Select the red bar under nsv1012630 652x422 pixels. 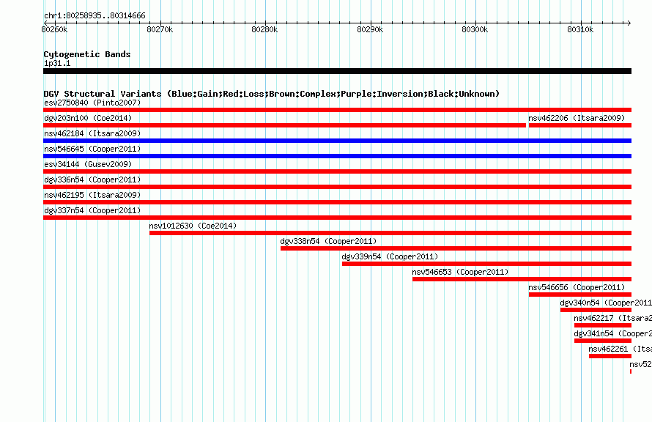(x=390, y=233)
